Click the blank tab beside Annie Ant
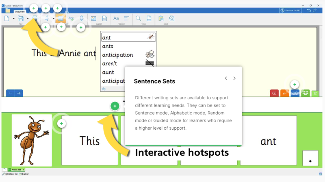This screenshot has width=325, height=182. [4, 169]
